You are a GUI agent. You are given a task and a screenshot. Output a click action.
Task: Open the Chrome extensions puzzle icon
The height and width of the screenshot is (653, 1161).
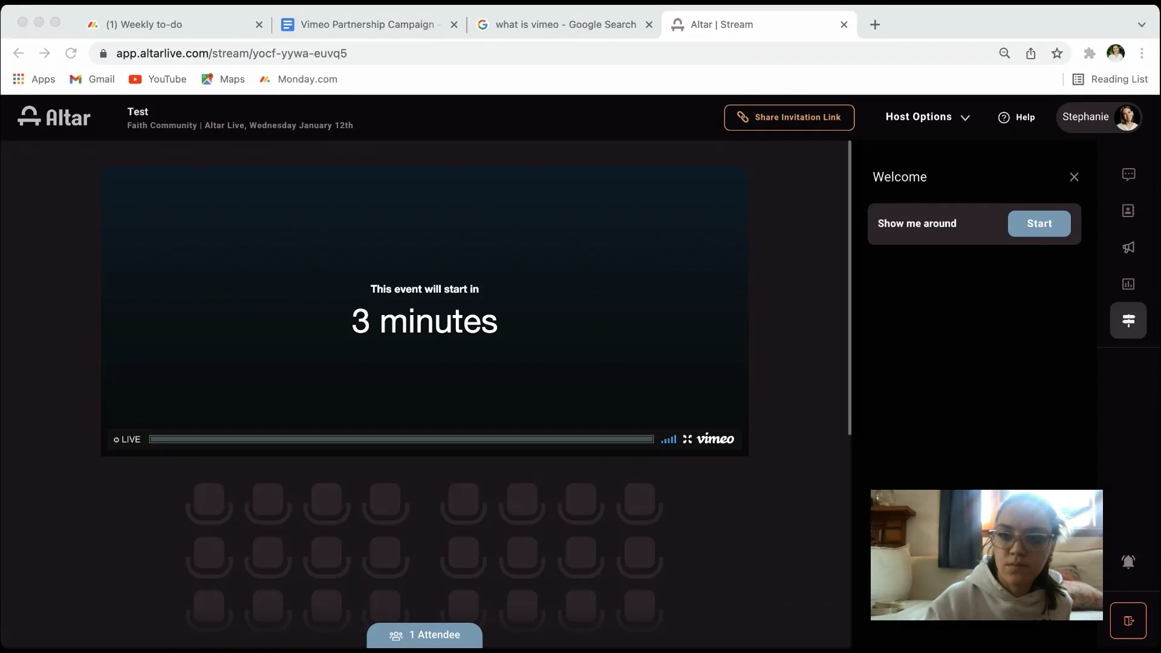click(1090, 53)
